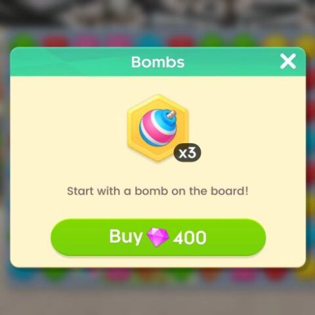Tap the striped bomb booster icon
Screen dimensions: 315x315
point(158,128)
